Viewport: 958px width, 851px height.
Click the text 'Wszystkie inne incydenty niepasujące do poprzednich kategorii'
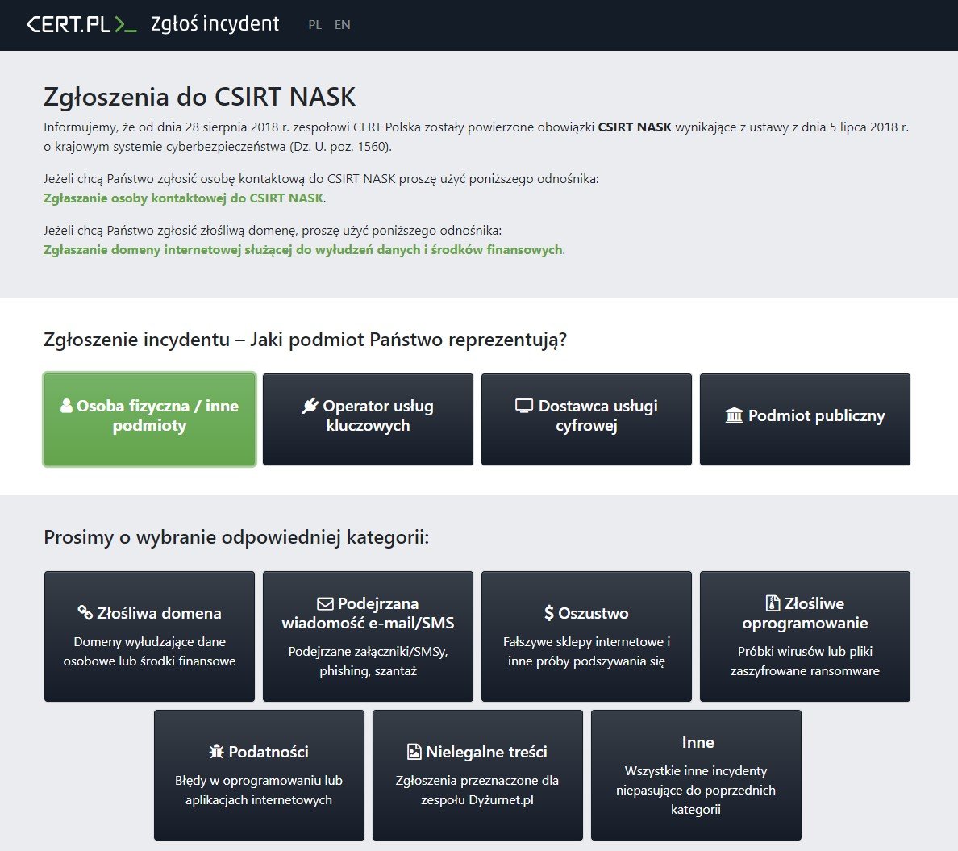(696, 790)
